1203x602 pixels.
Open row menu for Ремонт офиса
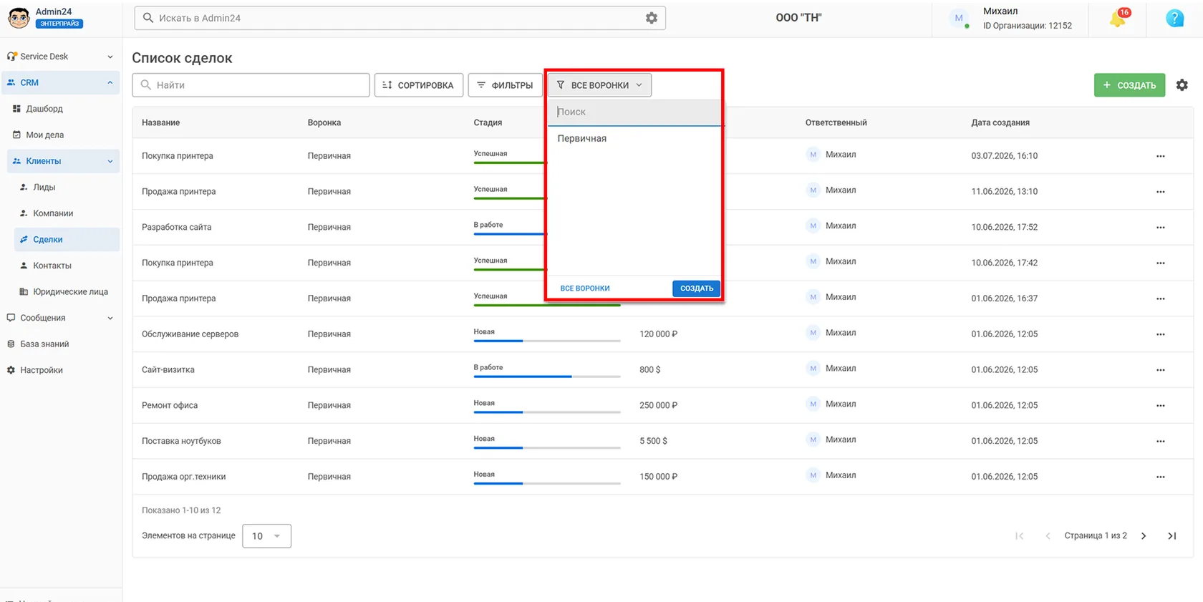(x=1161, y=405)
